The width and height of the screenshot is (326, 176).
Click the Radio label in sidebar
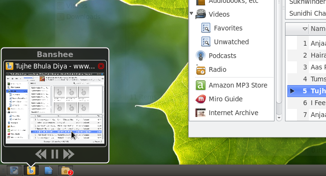pyautogui.click(x=217, y=69)
